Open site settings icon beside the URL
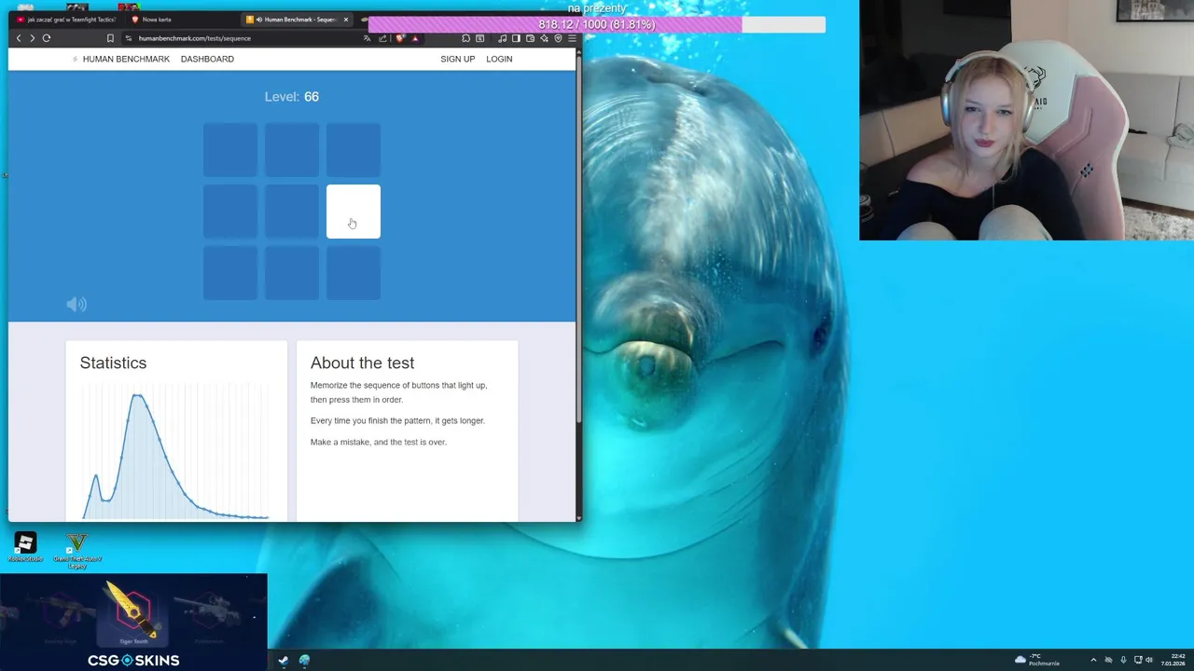Viewport: 1194px width, 671px height. point(129,38)
